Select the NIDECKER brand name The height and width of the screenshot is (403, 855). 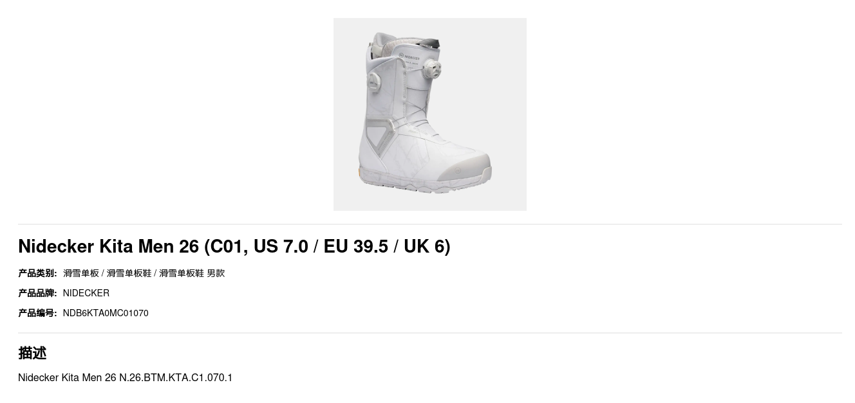pos(86,293)
